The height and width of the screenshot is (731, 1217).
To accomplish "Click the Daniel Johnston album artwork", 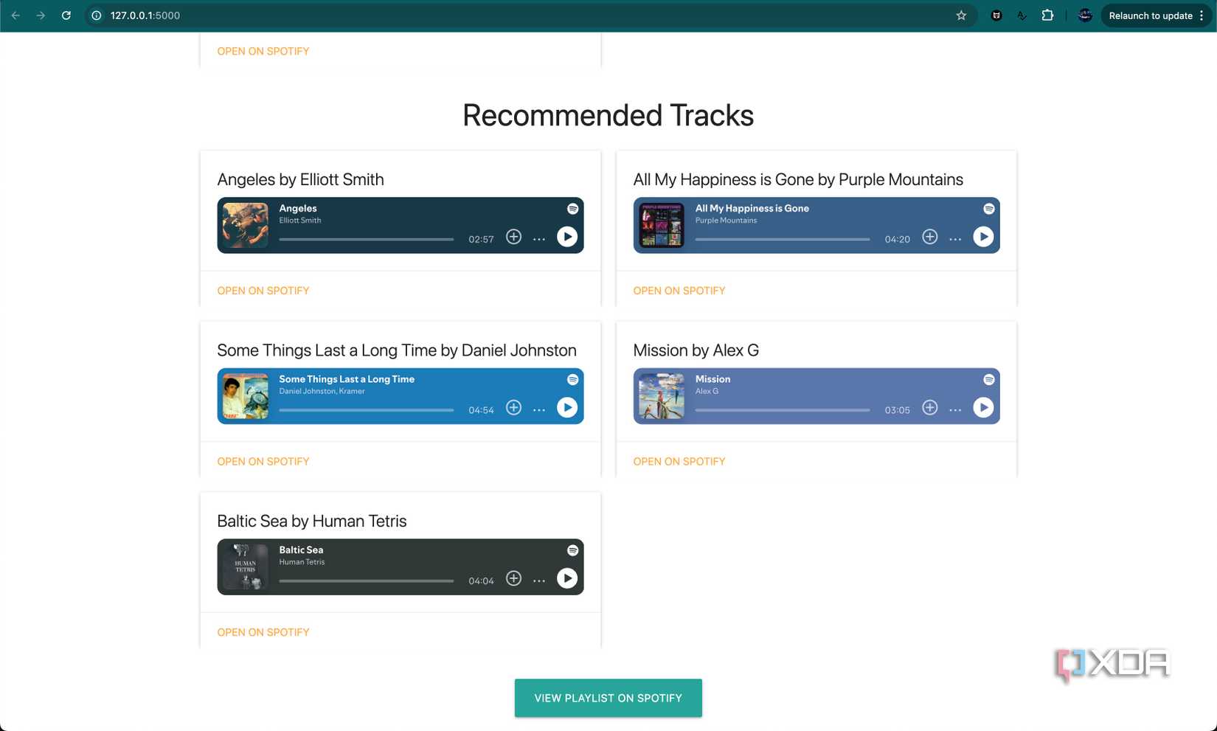I will tap(246, 396).
